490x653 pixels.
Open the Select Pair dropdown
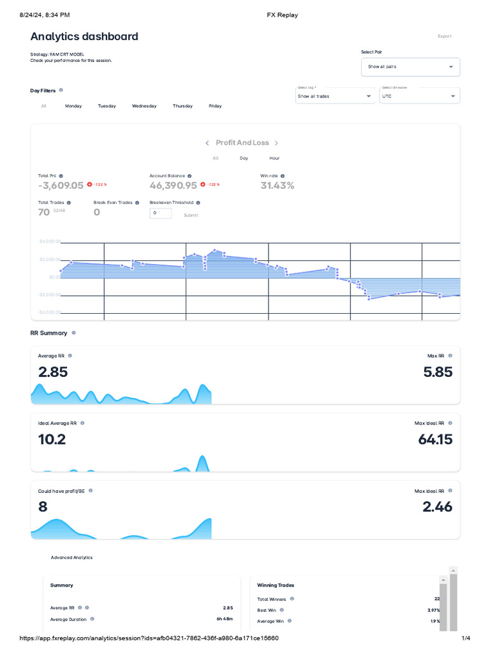(x=410, y=67)
